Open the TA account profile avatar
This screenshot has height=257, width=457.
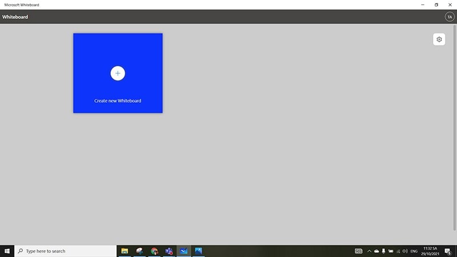tap(450, 17)
